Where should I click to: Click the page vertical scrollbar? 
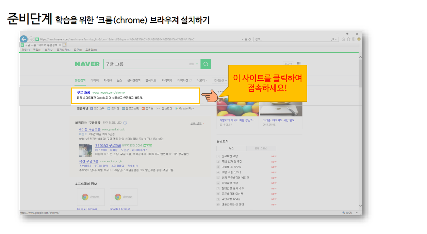pos(360,131)
